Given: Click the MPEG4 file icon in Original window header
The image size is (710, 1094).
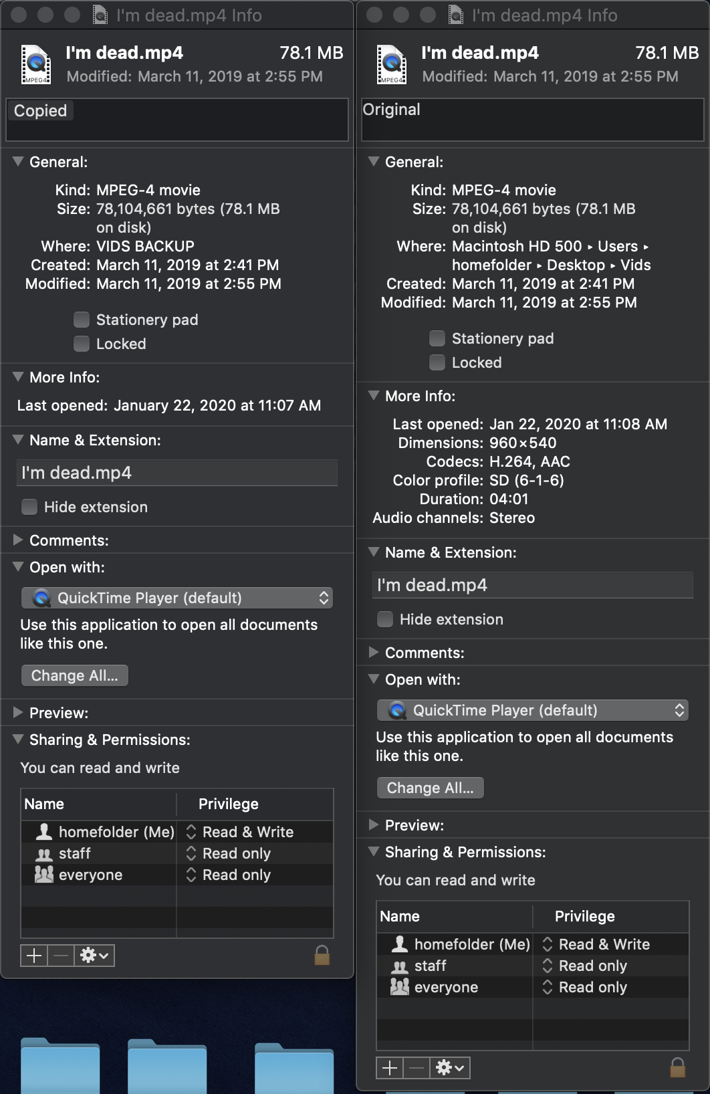Looking at the screenshot, I should (392, 64).
